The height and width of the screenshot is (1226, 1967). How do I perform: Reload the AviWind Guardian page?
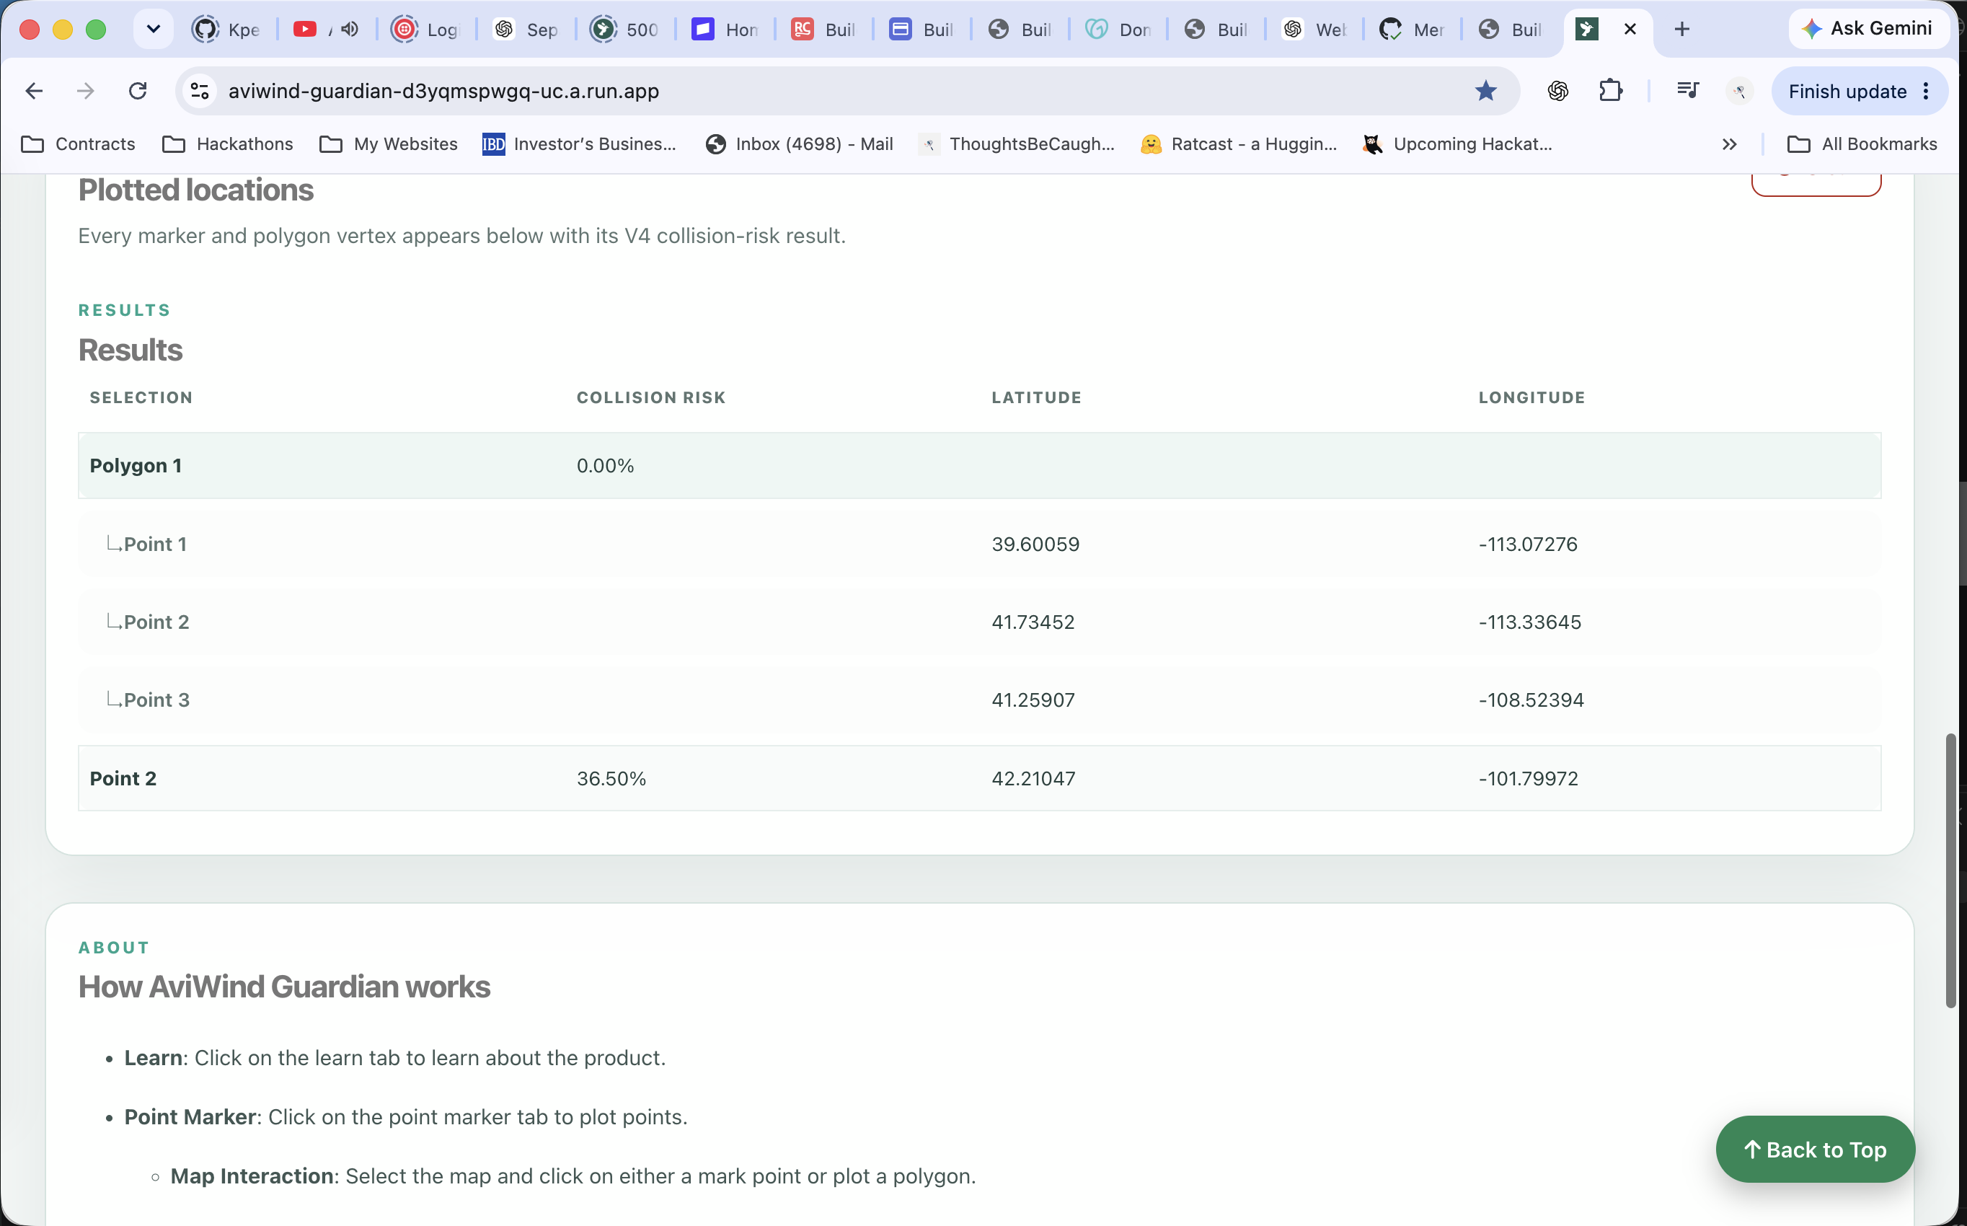pos(138,91)
